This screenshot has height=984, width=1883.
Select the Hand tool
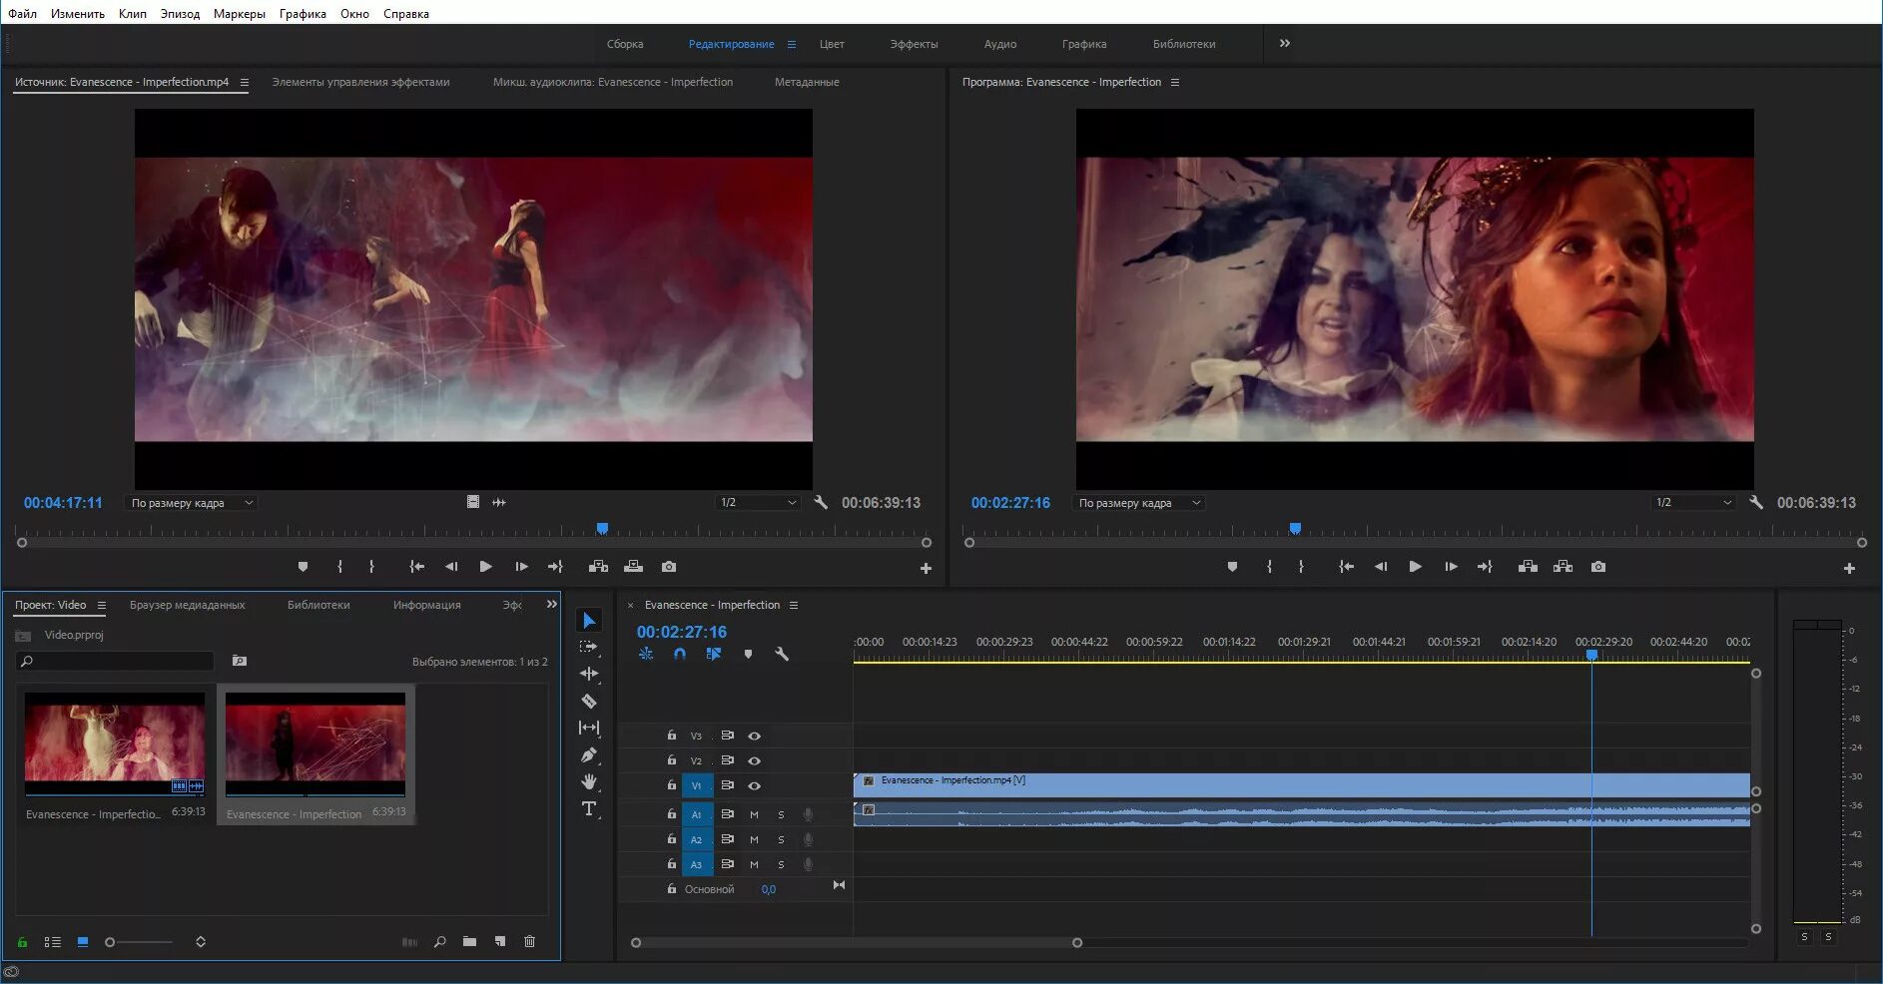(x=589, y=781)
